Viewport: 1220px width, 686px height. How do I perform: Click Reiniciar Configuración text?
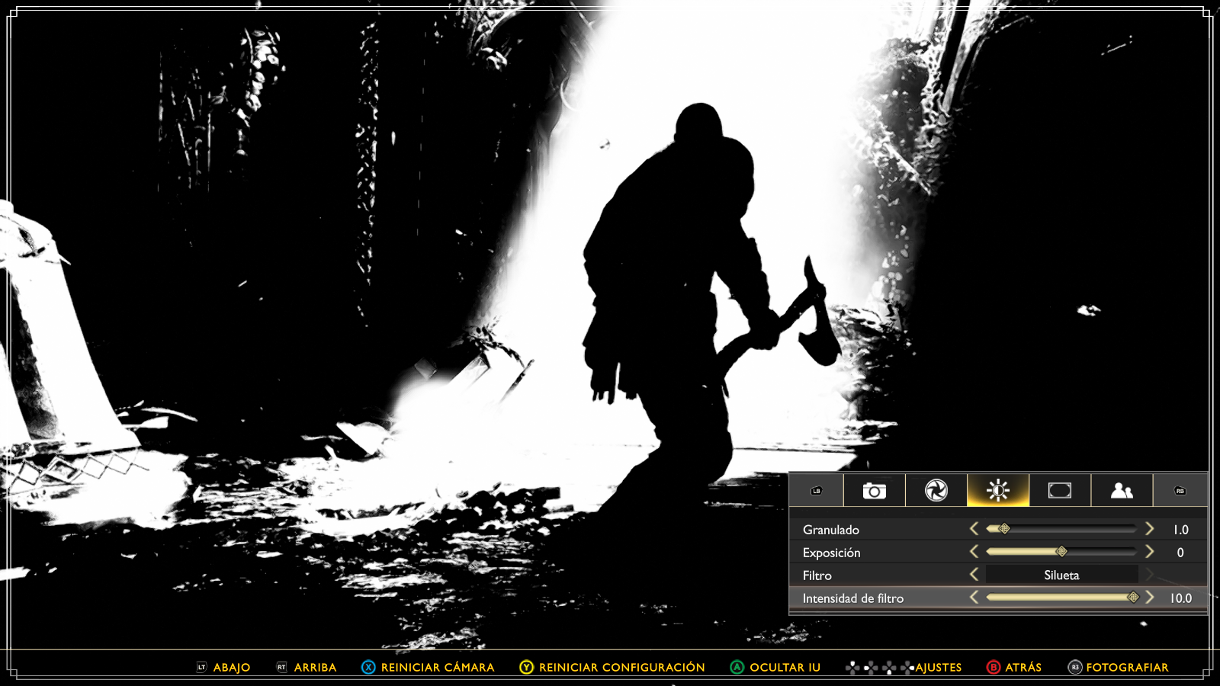(621, 668)
